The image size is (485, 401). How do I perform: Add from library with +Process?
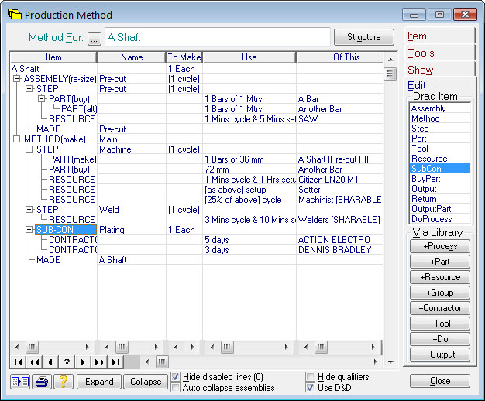click(440, 246)
